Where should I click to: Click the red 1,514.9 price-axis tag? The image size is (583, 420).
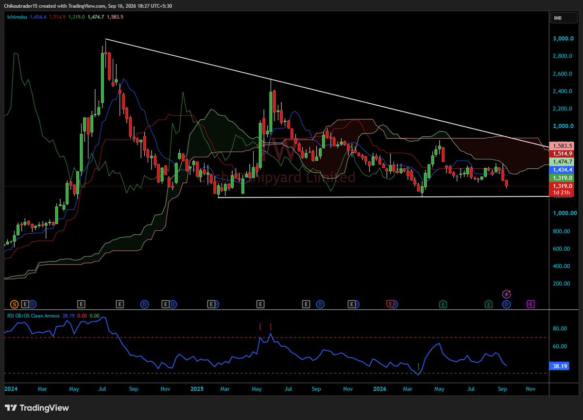[563, 153]
